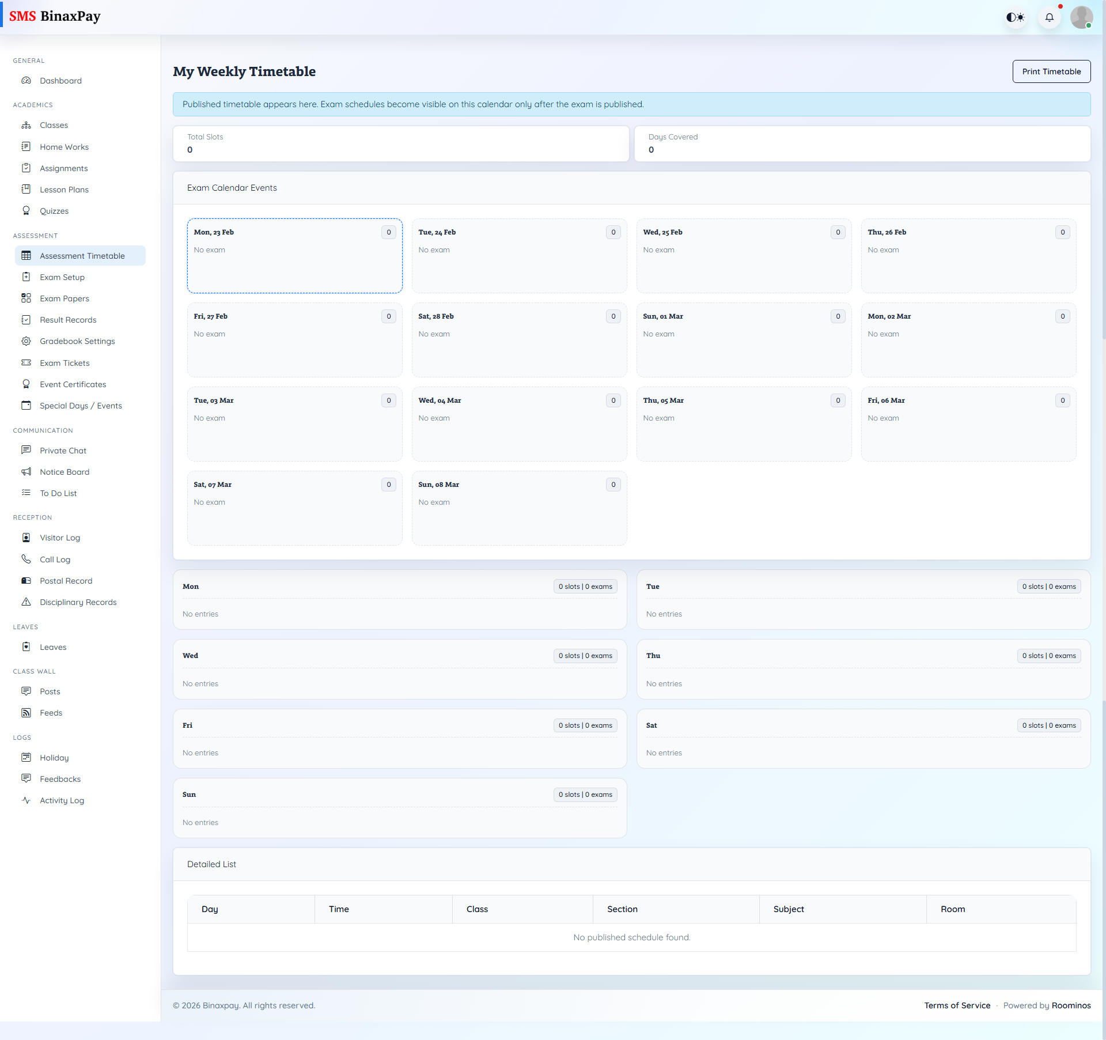
Task: Open the profile avatar menu
Action: [x=1082, y=17]
